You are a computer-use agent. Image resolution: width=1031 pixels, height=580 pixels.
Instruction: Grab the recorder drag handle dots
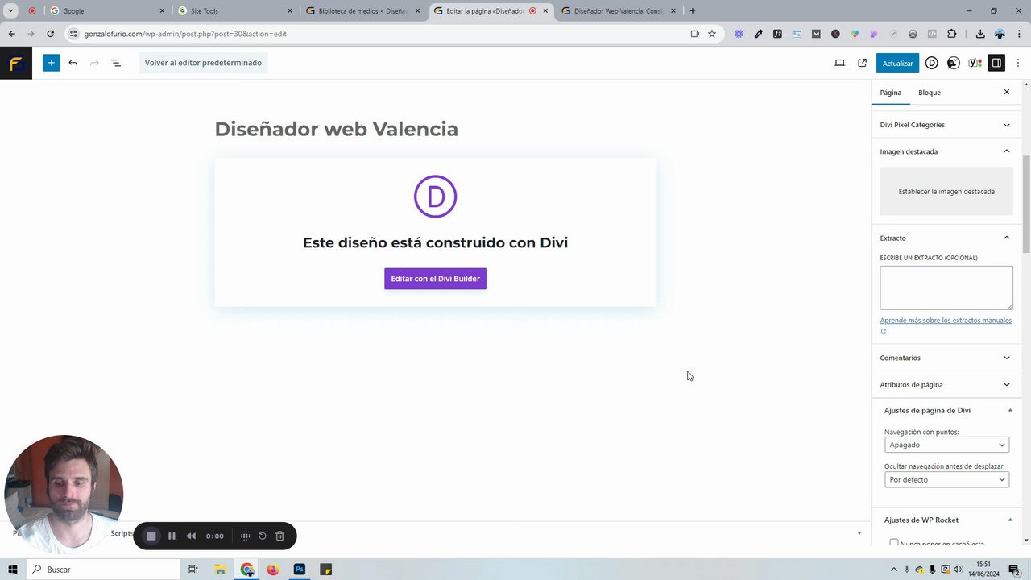point(245,536)
